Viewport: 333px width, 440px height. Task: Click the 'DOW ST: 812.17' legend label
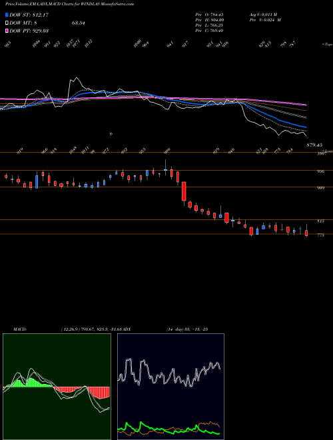(29, 15)
